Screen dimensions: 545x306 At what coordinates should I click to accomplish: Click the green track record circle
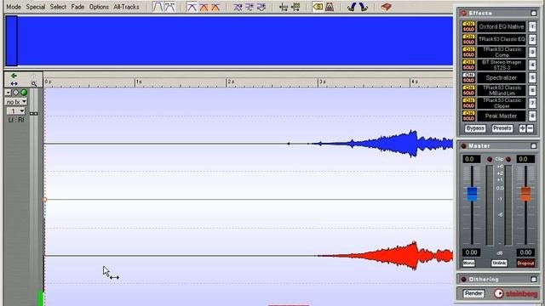(24, 93)
